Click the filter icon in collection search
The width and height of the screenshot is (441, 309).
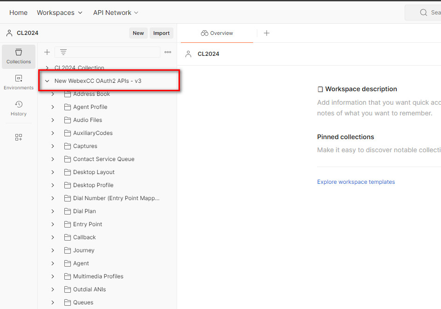coord(63,52)
